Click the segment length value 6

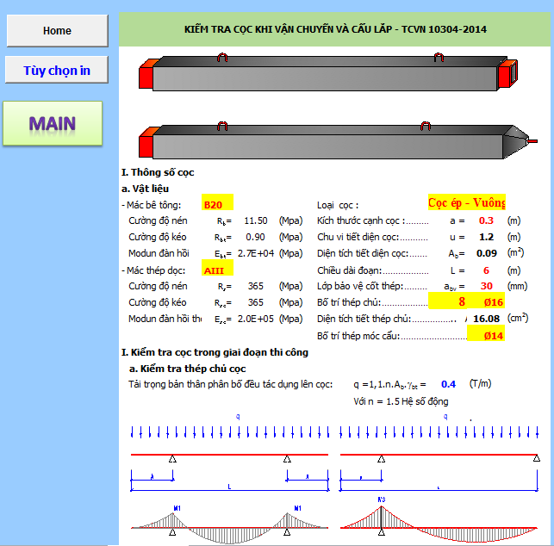click(x=486, y=270)
